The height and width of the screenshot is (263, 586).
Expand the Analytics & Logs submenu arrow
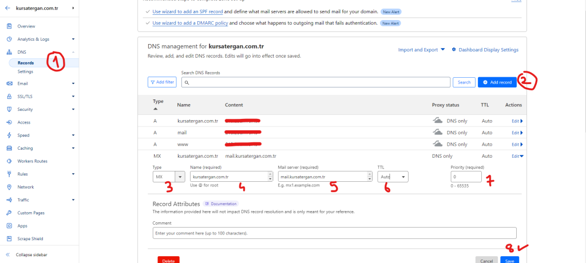(73, 39)
